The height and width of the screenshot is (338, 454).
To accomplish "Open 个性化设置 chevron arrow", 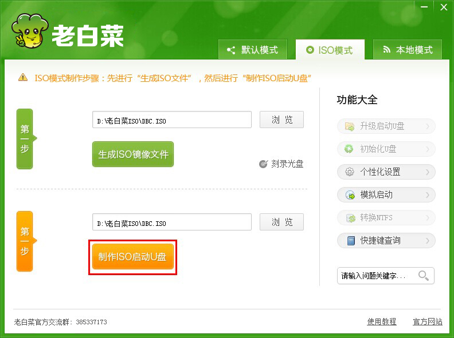I will point(428,172).
